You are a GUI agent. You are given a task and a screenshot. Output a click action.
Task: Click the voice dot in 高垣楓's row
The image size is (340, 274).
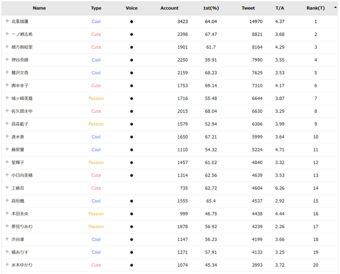tap(131, 201)
